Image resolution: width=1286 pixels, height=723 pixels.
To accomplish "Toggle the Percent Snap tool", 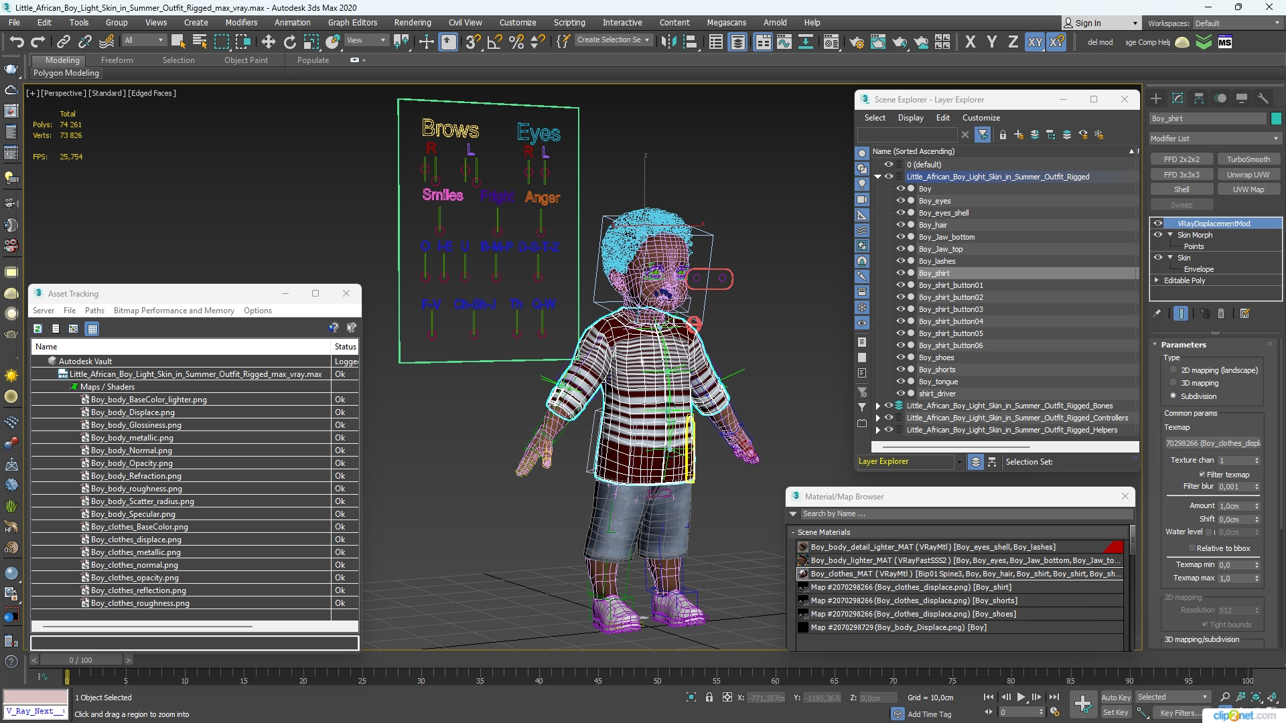I will [x=516, y=42].
